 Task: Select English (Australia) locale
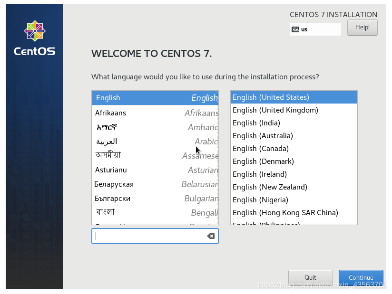pyautogui.click(x=294, y=136)
